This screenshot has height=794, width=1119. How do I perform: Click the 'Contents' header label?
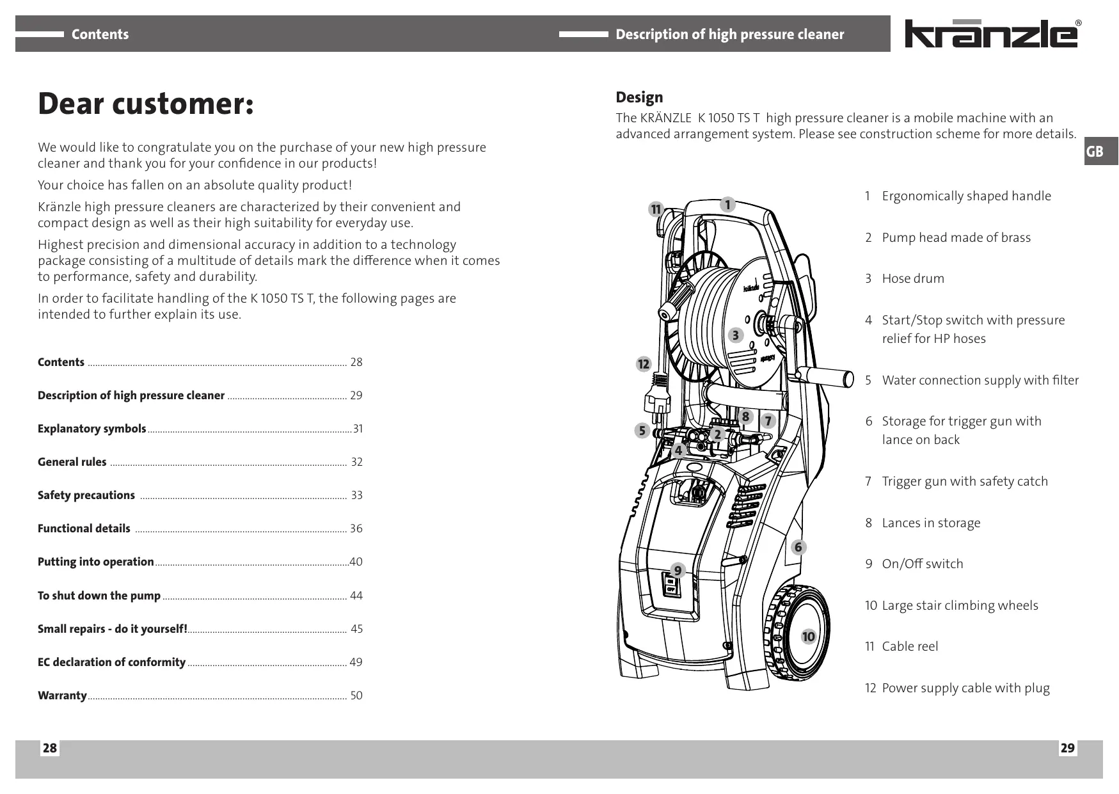point(100,35)
